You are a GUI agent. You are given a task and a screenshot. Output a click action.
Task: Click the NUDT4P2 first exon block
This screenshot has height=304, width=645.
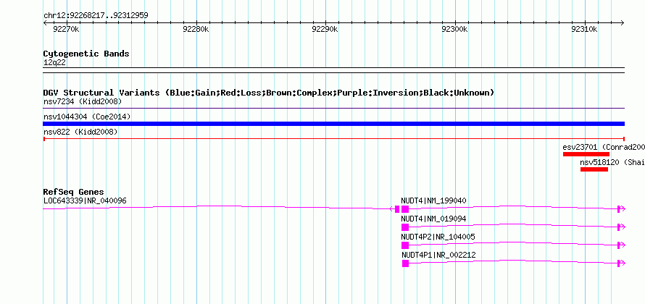[x=405, y=245]
